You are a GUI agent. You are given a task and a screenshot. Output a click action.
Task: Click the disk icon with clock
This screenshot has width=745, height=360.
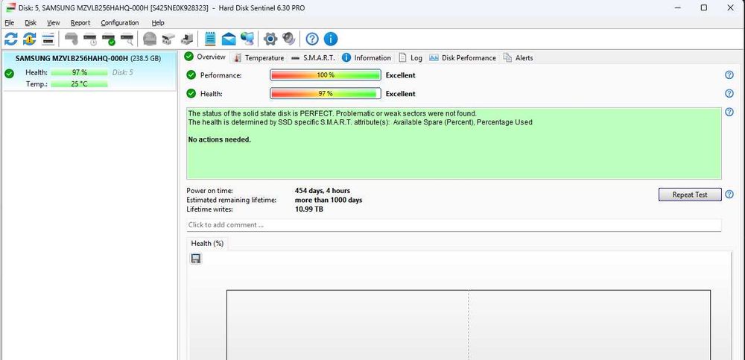tap(90, 39)
